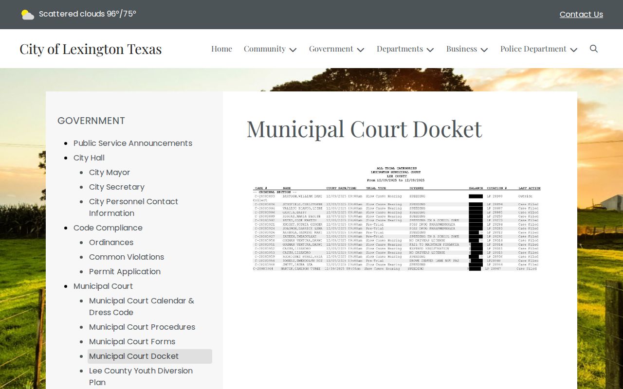Screen dimensions: 623x389
Task: Open the Common Violations page
Action: [x=127, y=257]
